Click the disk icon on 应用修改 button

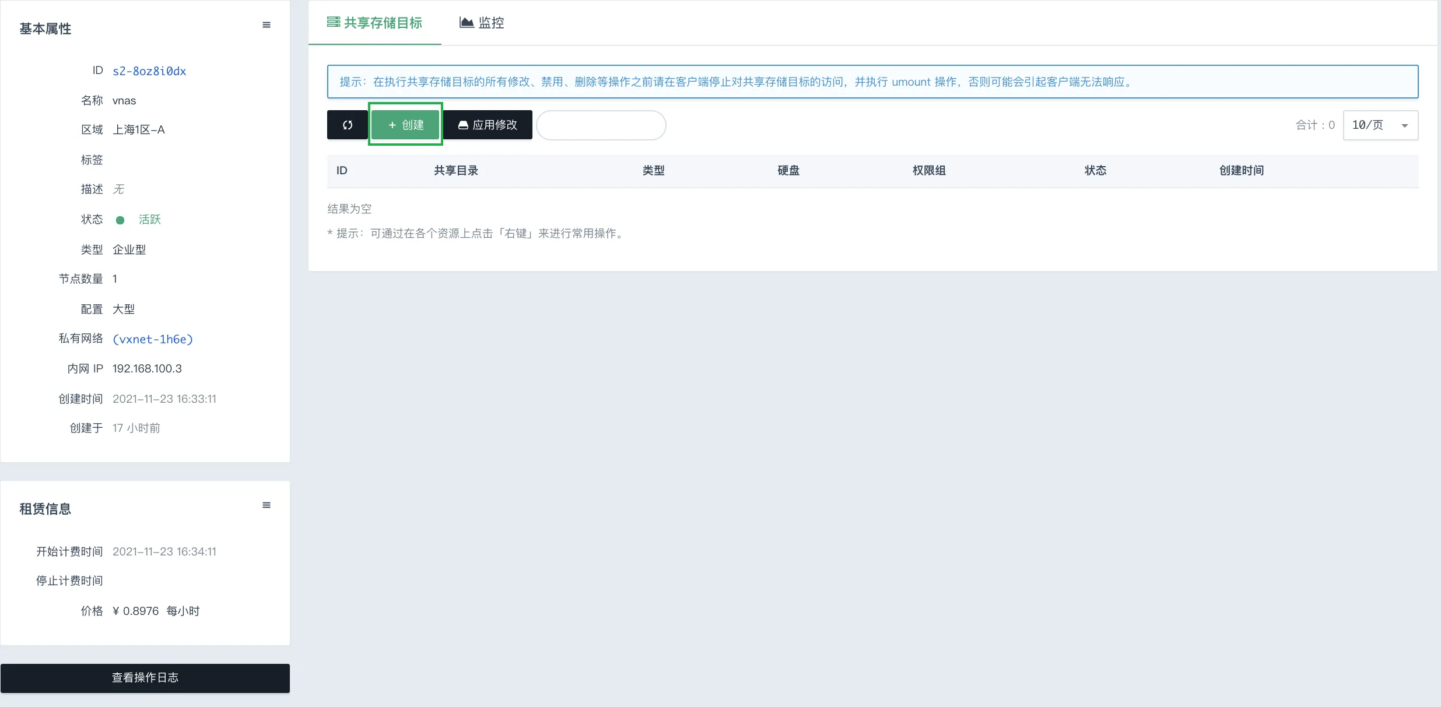pyautogui.click(x=463, y=125)
